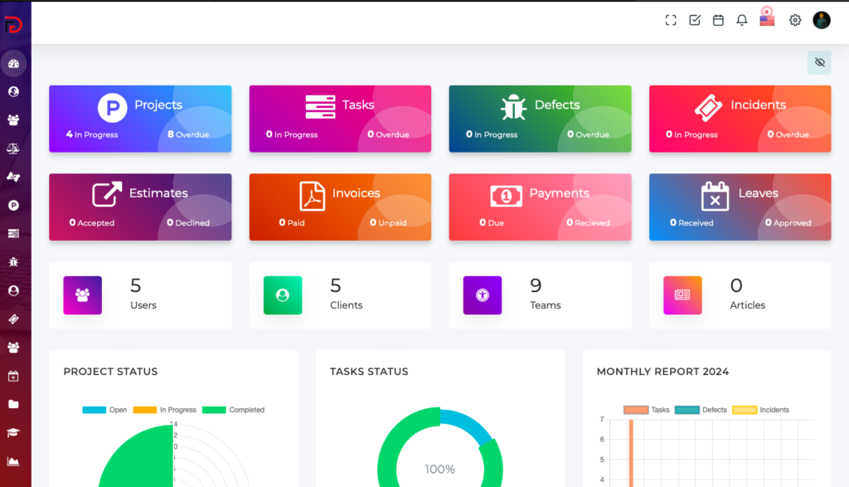The height and width of the screenshot is (487, 849).
Task: Click the graduation cap icon in sidebar
Action: pyautogui.click(x=13, y=432)
